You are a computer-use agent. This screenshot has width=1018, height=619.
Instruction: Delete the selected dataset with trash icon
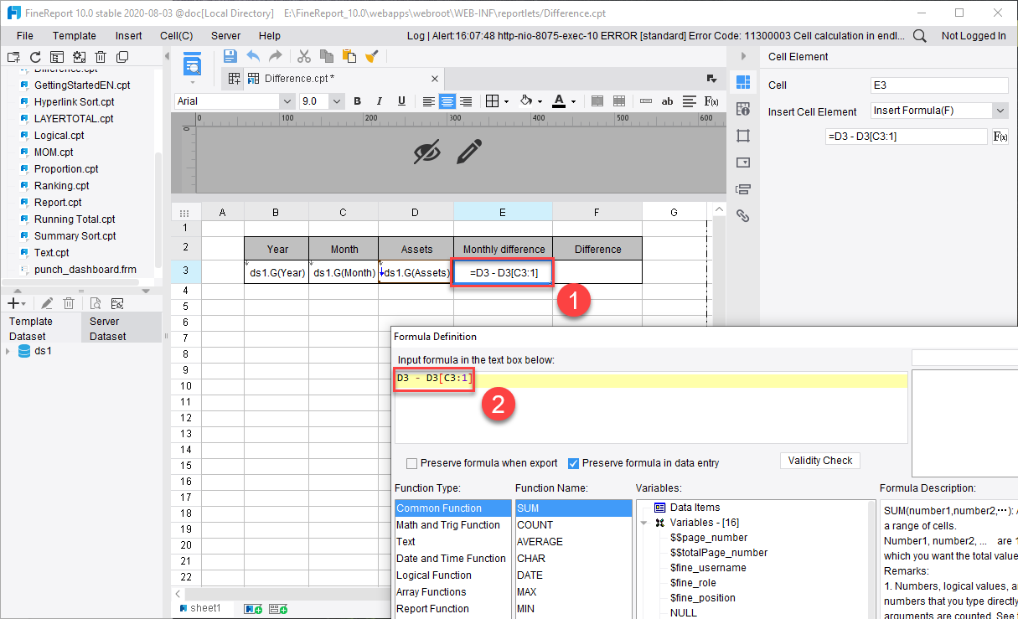point(69,303)
